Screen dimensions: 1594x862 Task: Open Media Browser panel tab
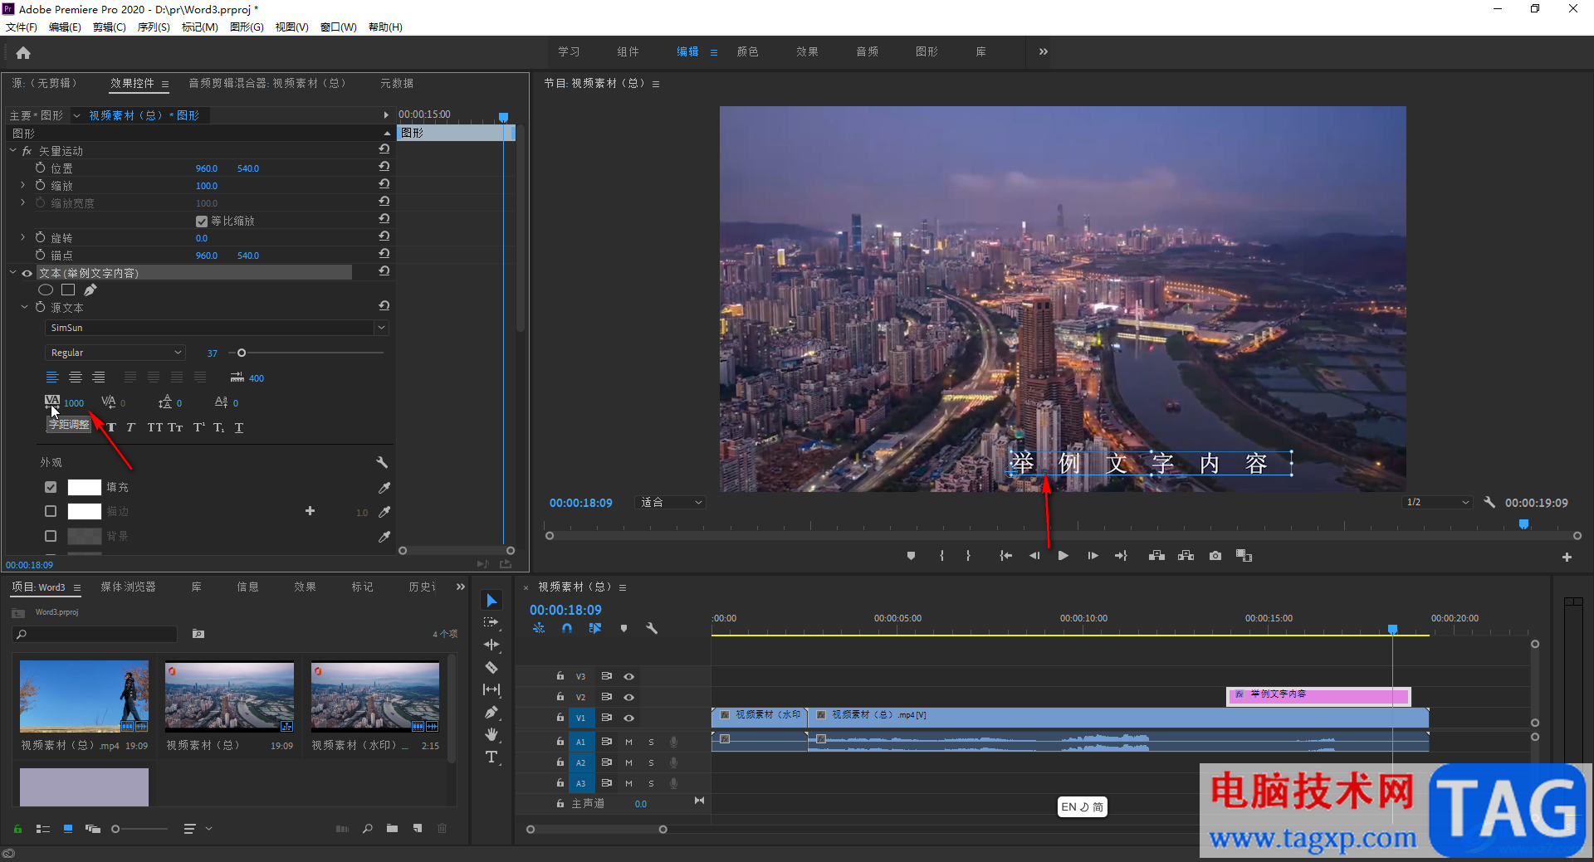128,587
